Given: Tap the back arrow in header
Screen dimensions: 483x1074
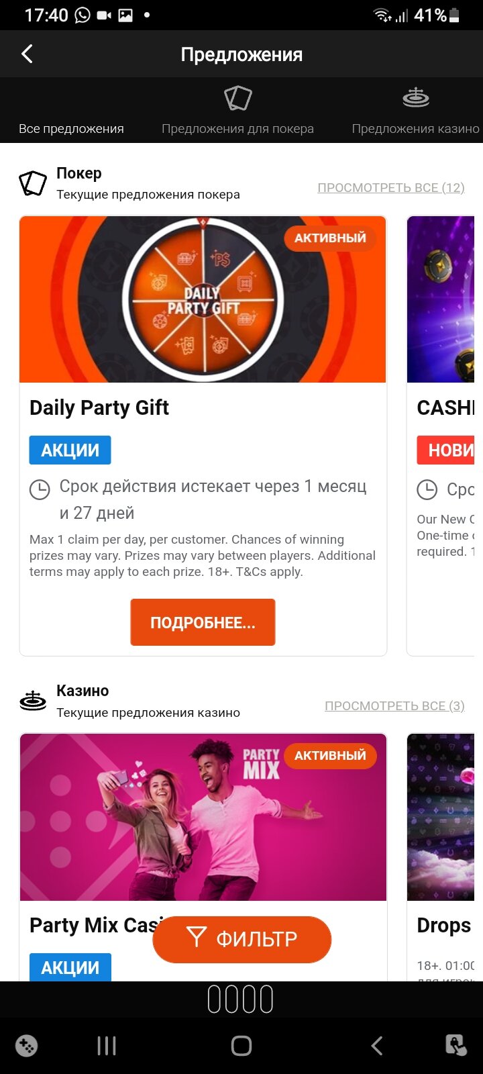Looking at the screenshot, I should (x=28, y=54).
